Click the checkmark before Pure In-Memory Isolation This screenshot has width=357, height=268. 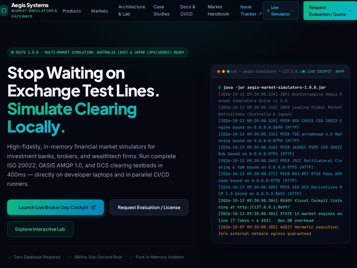pyautogui.click(x=131, y=257)
